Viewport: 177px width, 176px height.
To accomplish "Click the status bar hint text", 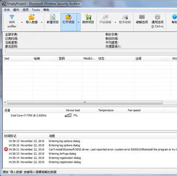I will tap(29, 172).
